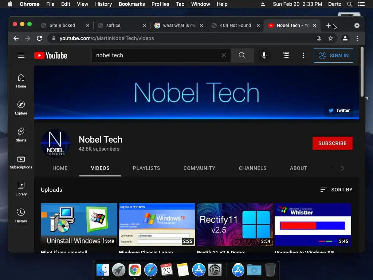Viewport: 373px width, 280px height.
Task: Go forward with Chrome's forward arrow
Action: [x=28, y=38]
